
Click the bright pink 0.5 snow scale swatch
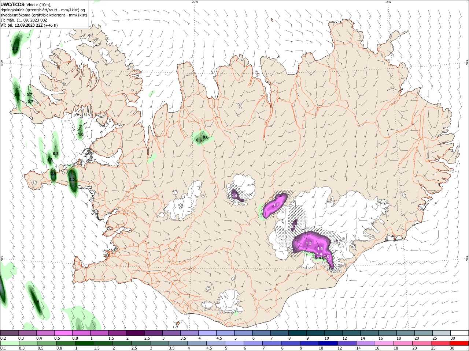[63, 333]
